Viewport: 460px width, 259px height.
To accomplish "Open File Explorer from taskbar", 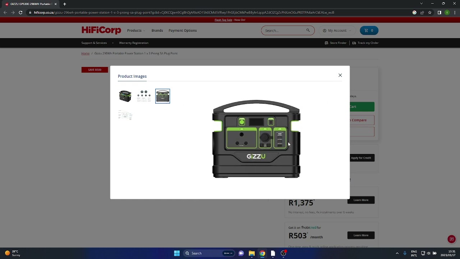I will pos(252,253).
